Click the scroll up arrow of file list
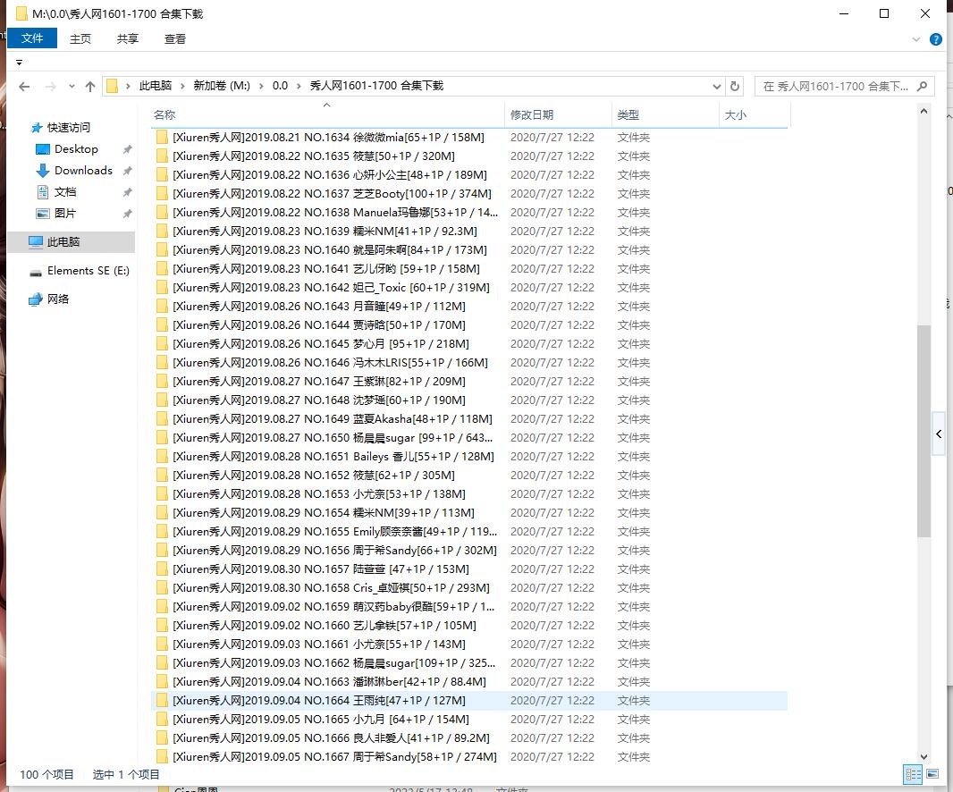This screenshot has height=792, width=953. 923,111
